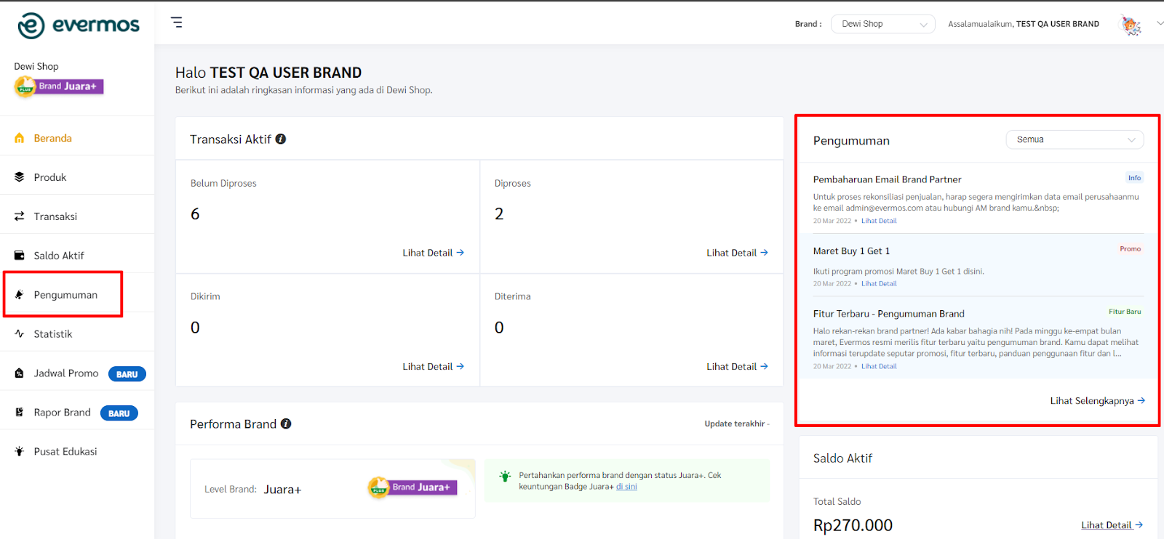Click the info icon beside Transaksi Aktif
This screenshot has height=539, width=1164.
(x=281, y=139)
